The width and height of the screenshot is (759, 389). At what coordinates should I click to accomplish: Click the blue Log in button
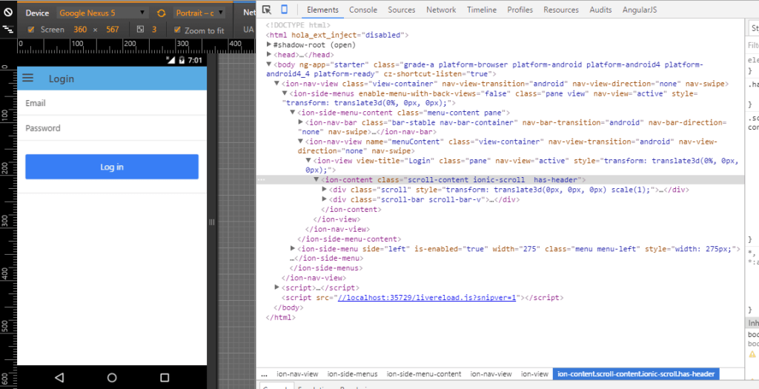point(112,167)
